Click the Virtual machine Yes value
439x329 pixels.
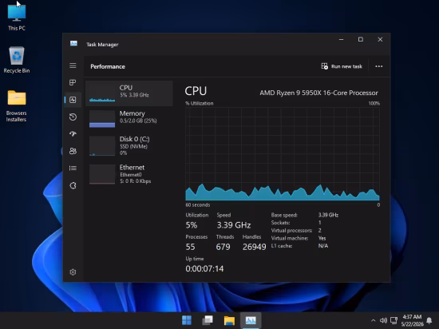point(322,238)
